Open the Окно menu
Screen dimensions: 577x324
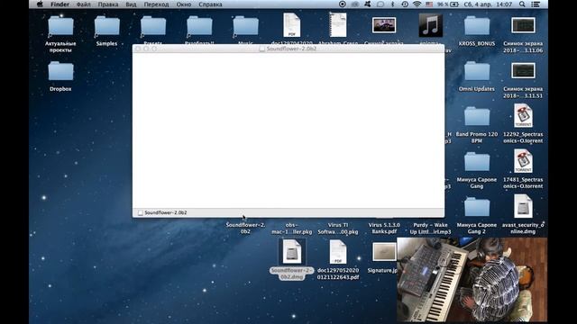click(x=184, y=4)
